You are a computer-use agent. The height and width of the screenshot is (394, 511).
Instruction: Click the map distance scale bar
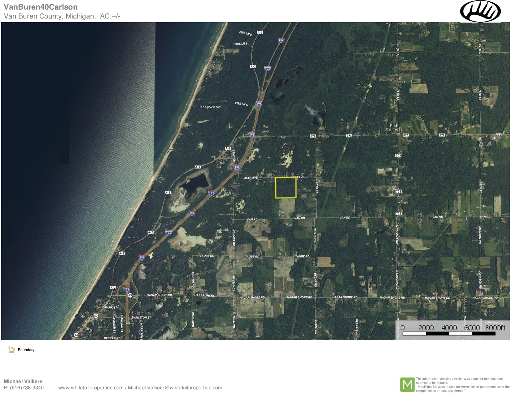[x=449, y=333]
